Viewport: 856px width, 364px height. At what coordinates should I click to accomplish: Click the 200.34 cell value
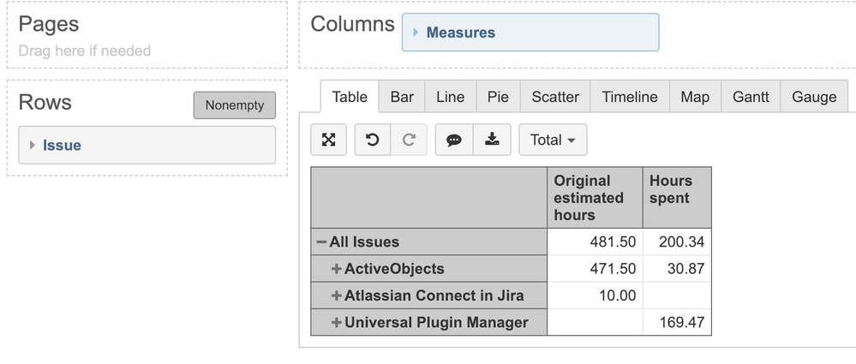pos(681,242)
